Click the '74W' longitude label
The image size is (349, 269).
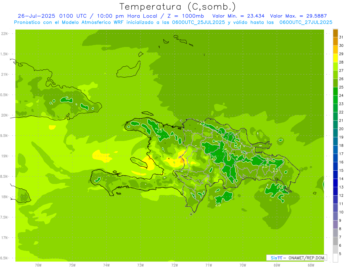click(106, 265)
